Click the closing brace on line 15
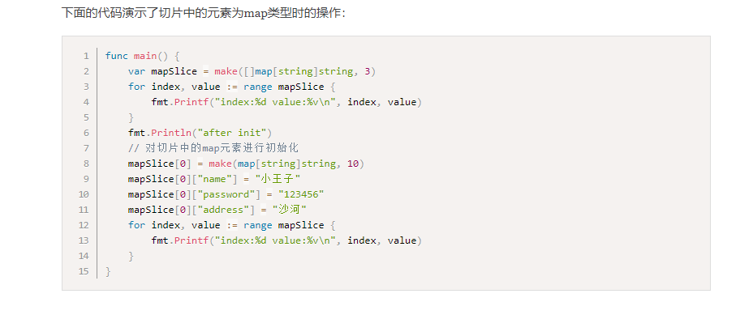Image resolution: width=753 pixels, height=315 pixels. [108, 271]
